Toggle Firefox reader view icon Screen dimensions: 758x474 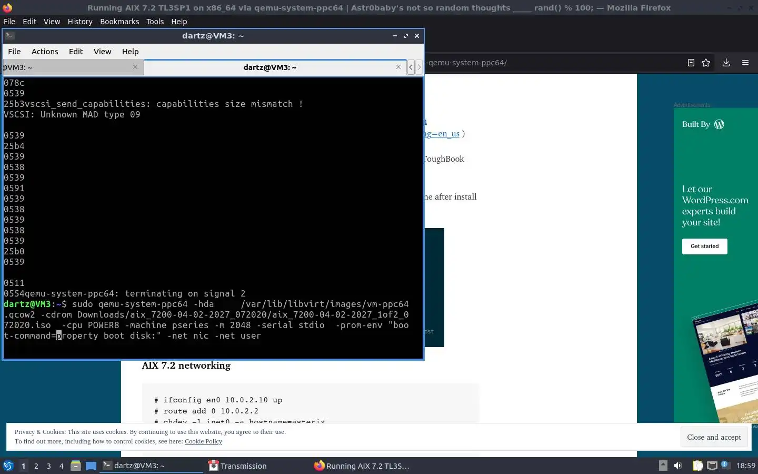[691, 63]
